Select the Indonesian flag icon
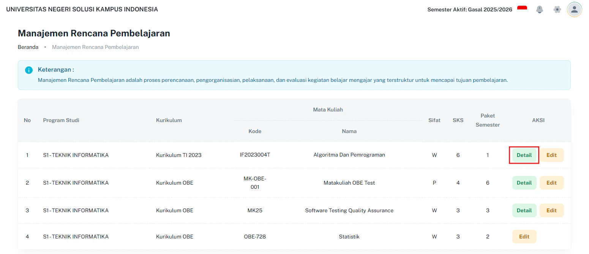Viewport: 589px width, 254px height. coord(522,7)
